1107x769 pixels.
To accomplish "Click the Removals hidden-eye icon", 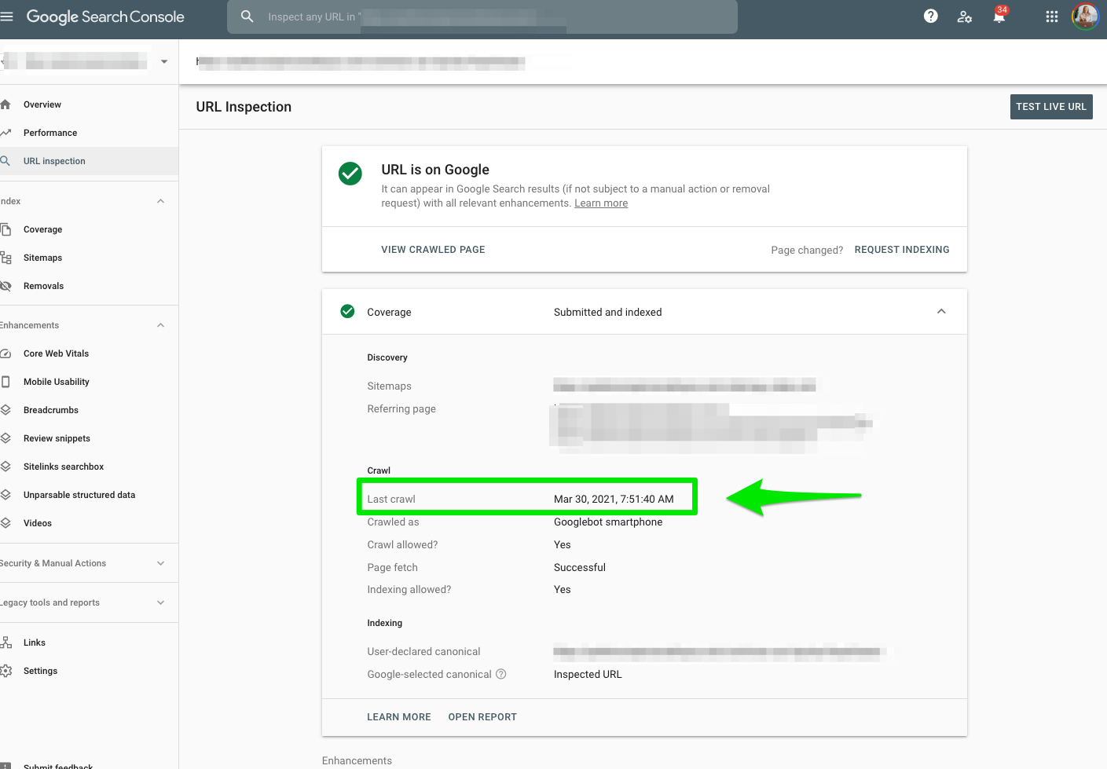I will coord(5,286).
